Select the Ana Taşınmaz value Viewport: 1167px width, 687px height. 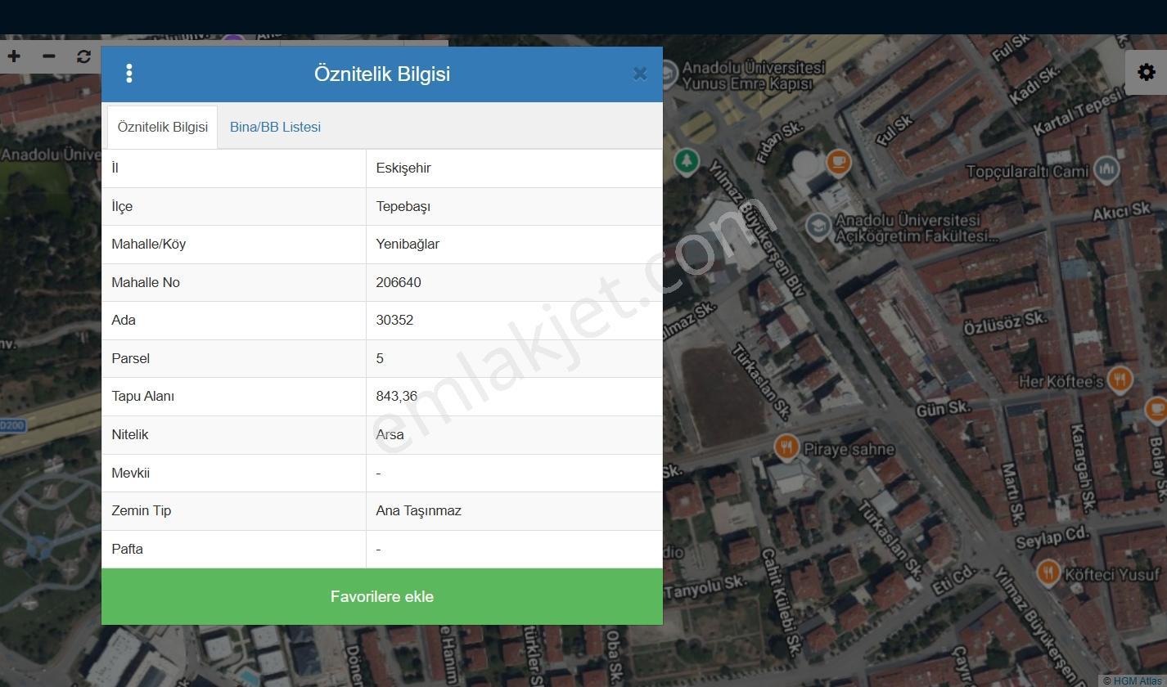pos(419,511)
